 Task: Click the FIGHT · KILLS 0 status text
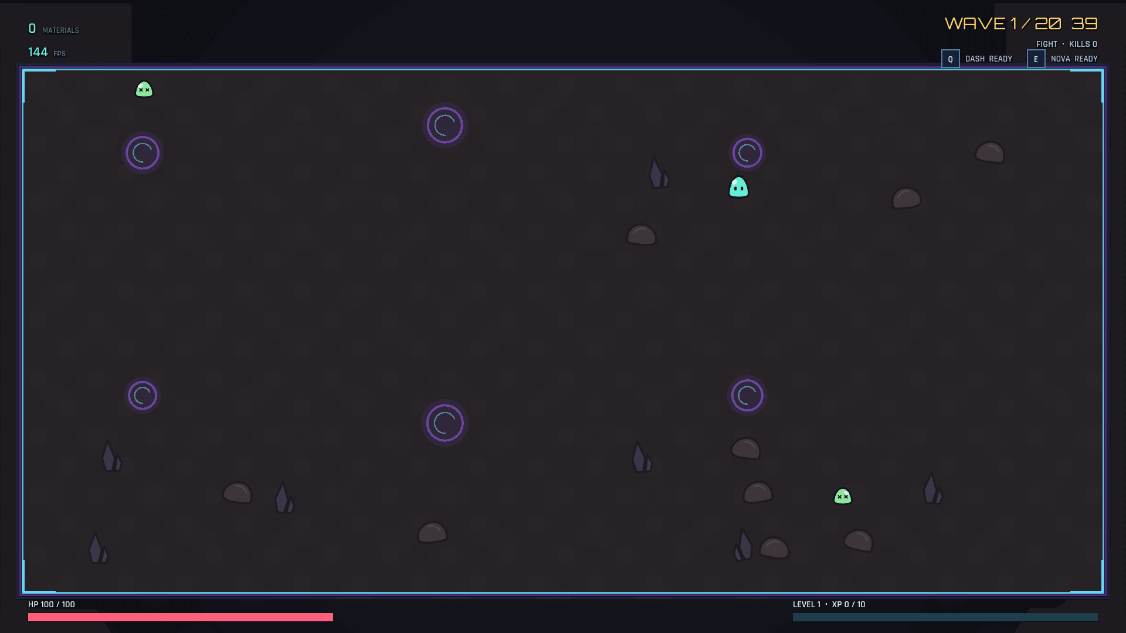pyautogui.click(x=1066, y=44)
